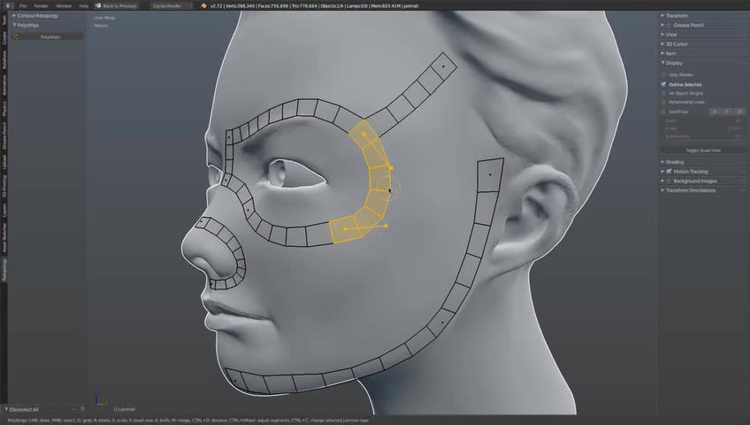Click the Polystrips tool icon

tap(16, 37)
